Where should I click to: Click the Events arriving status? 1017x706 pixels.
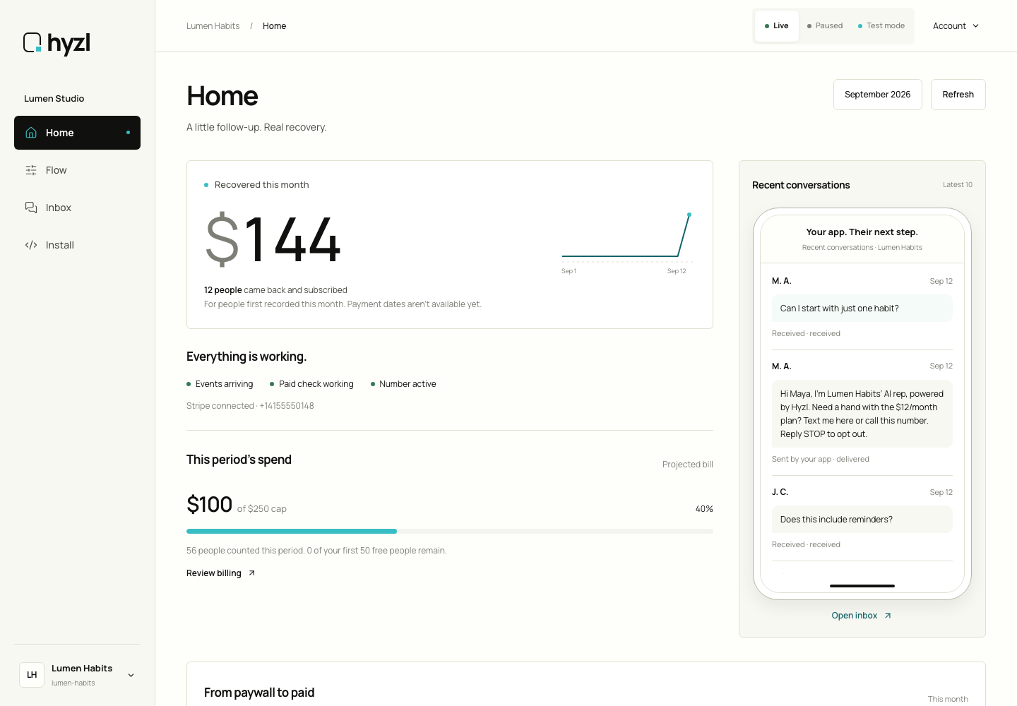pos(220,384)
